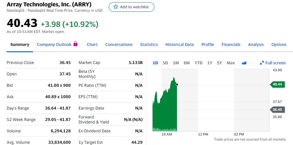This screenshot has width=293, height=145.
Task: Open the Summary tab
Action: point(20,44)
